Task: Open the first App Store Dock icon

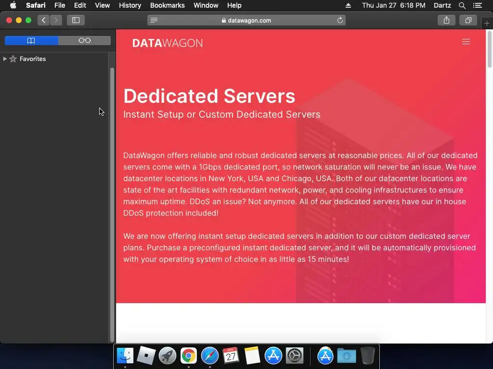Action: [x=273, y=356]
